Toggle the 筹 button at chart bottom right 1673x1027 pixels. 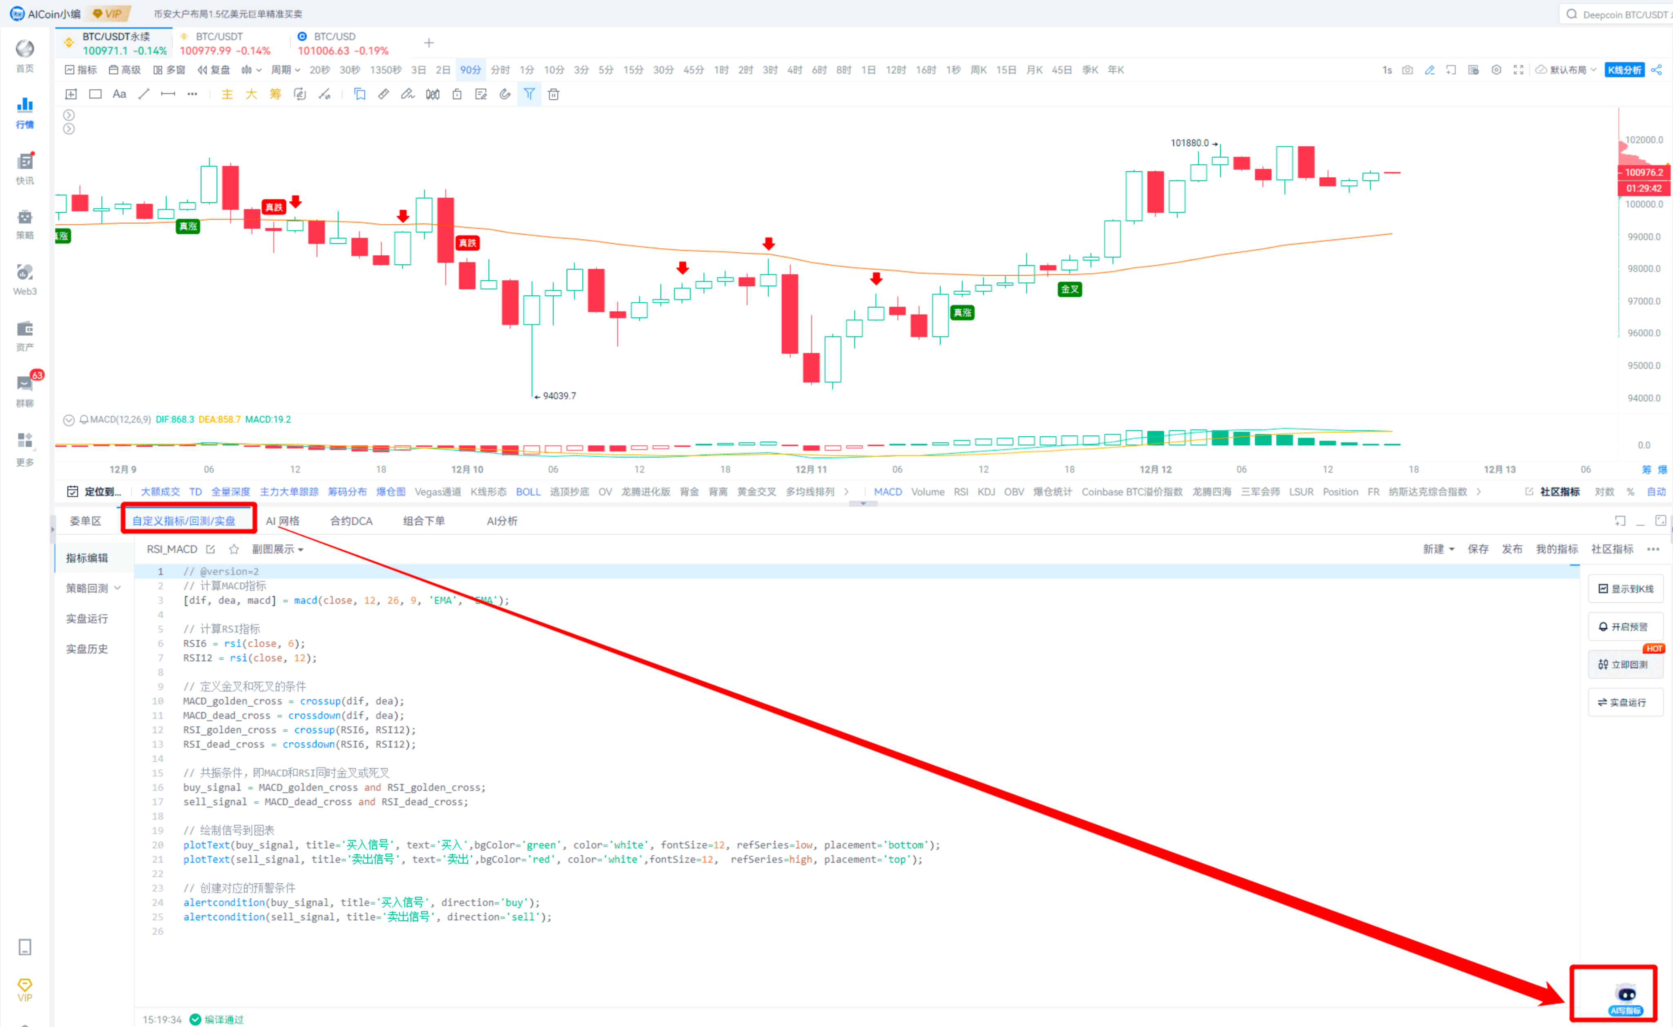click(1646, 469)
